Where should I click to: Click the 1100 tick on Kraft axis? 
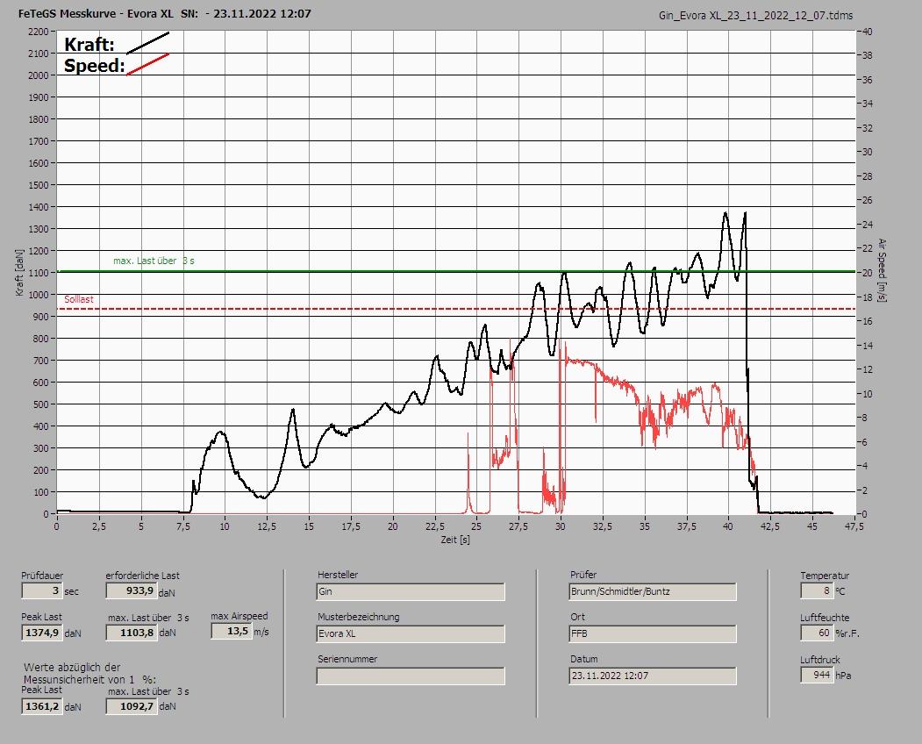pos(38,273)
